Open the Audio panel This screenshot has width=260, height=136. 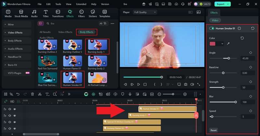34,14
